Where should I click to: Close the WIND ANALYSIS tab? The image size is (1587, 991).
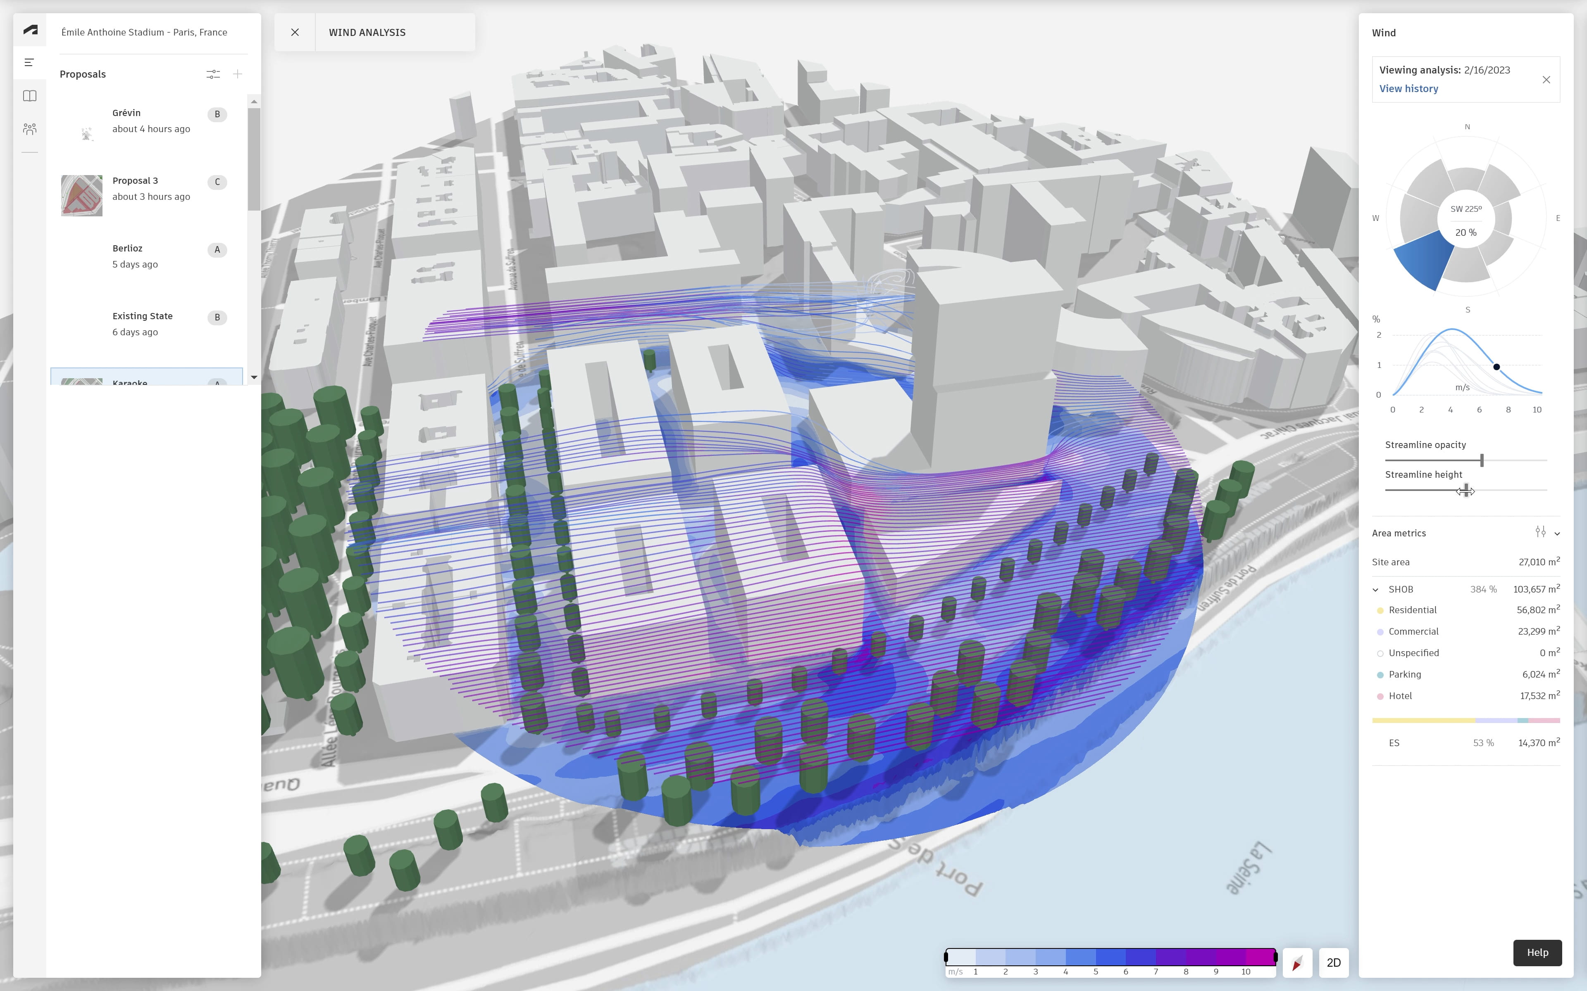[x=295, y=31]
